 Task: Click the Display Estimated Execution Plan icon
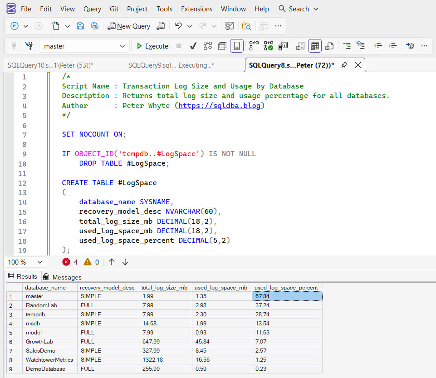[207, 46]
